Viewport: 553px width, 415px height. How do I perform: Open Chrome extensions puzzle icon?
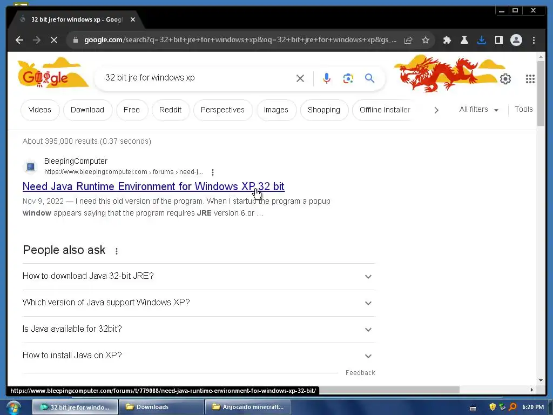click(x=447, y=40)
